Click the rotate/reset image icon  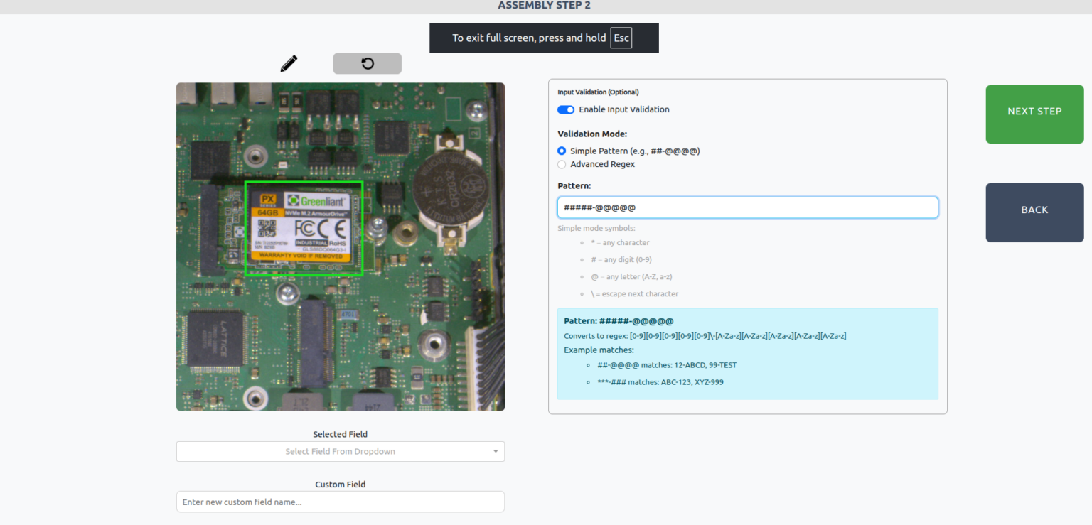tap(367, 63)
